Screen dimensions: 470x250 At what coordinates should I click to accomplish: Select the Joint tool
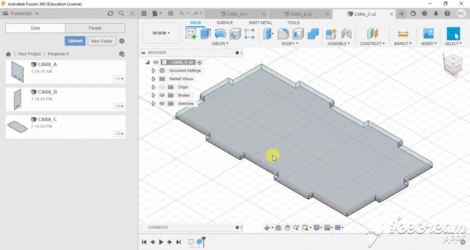pyautogui.click(x=346, y=34)
